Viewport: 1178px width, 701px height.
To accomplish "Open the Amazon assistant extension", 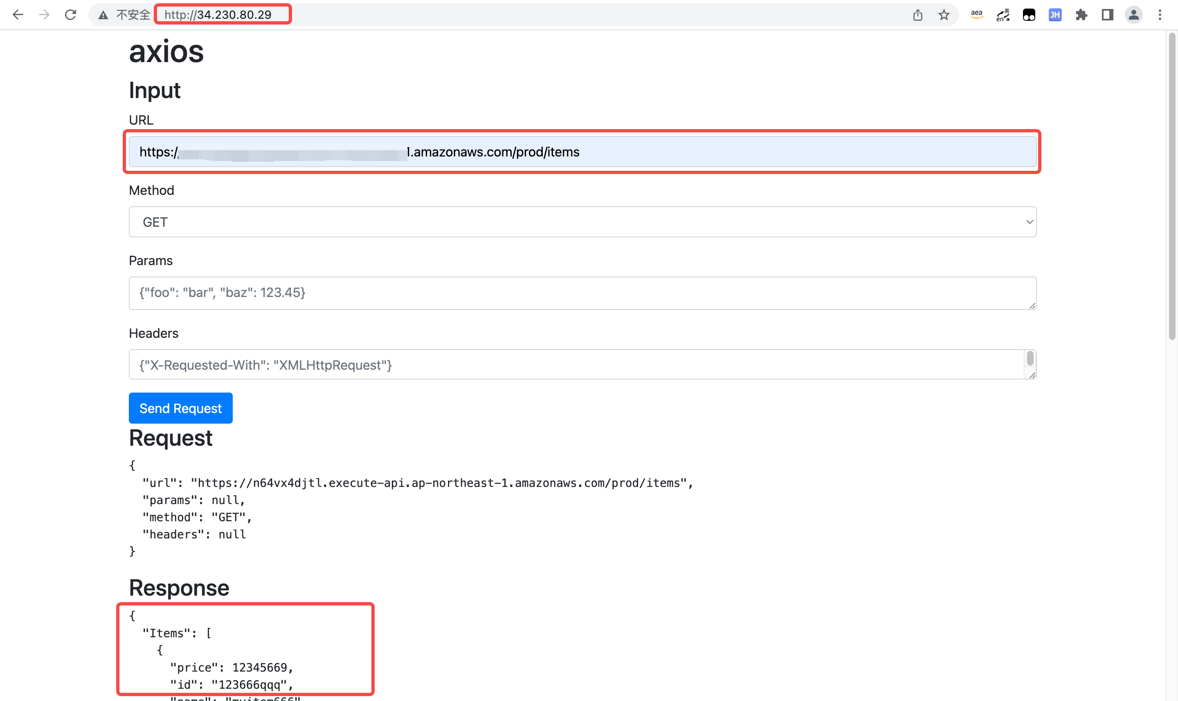I will (x=976, y=15).
